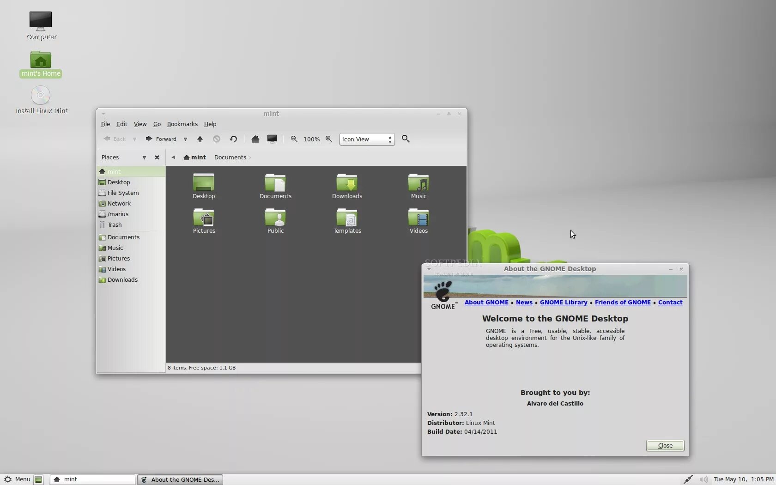
Task: Click the clock showing Tue May 10
Action: click(x=744, y=479)
